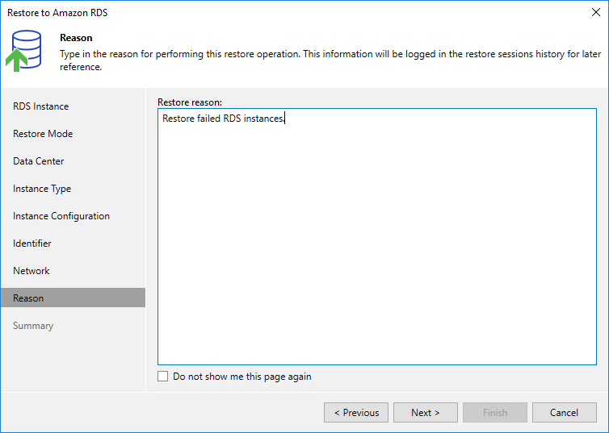The width and height of the screenshot is (609, 433).
Task: Click the Finish button
Action: tap(495, 413)
